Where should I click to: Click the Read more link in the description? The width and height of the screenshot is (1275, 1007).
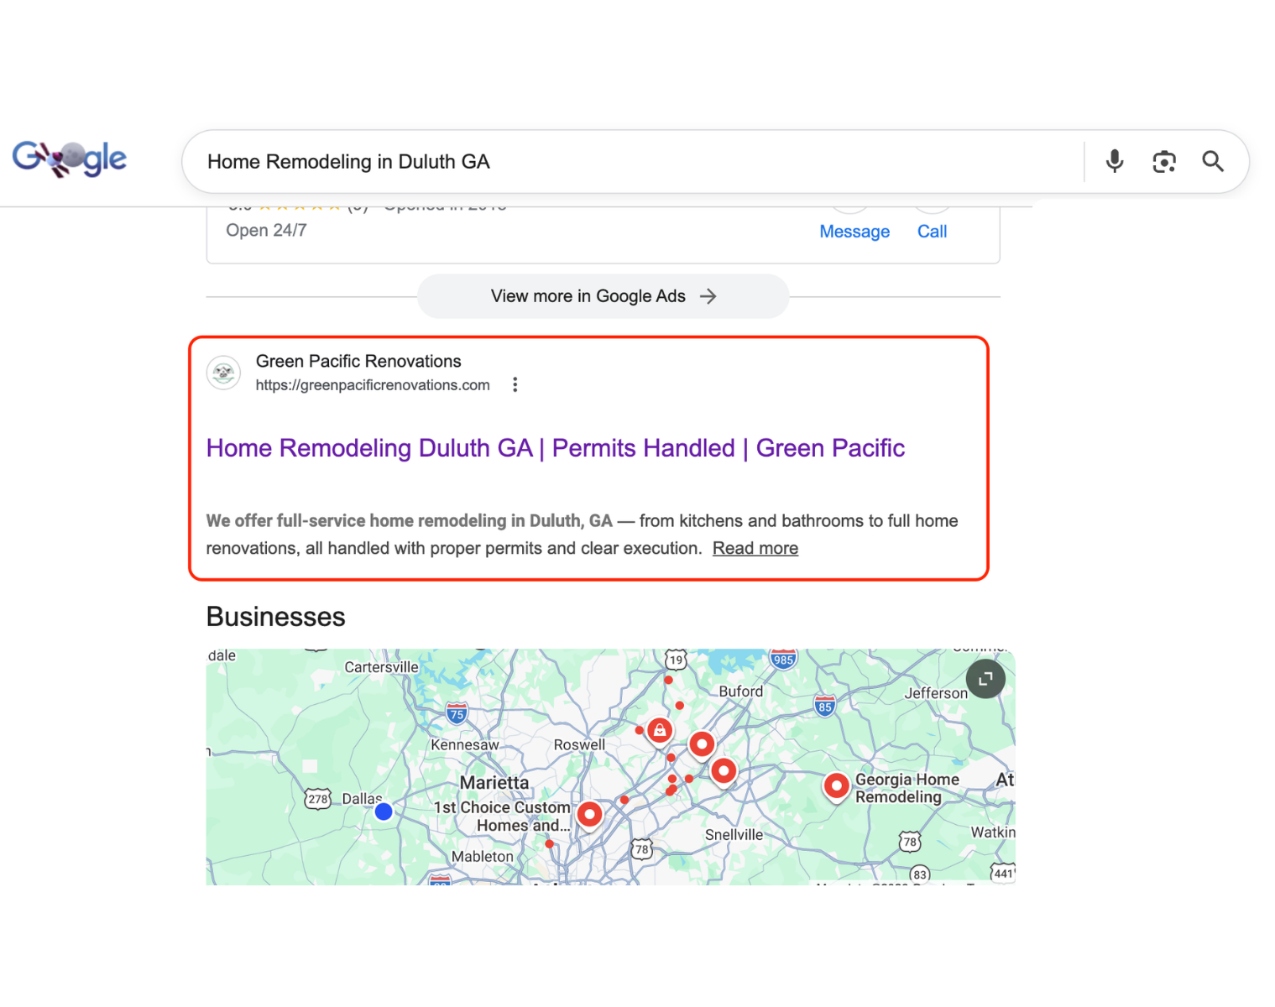755,548
